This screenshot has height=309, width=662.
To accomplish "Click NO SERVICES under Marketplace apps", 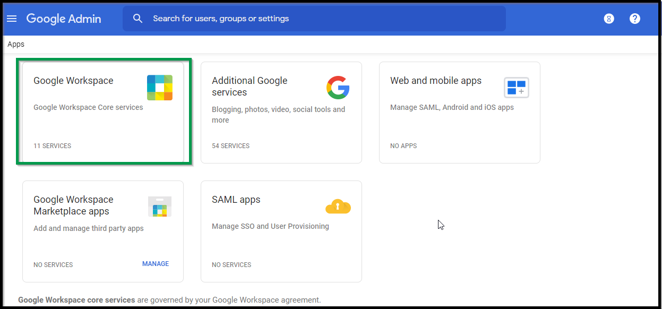I will (53, 265).
